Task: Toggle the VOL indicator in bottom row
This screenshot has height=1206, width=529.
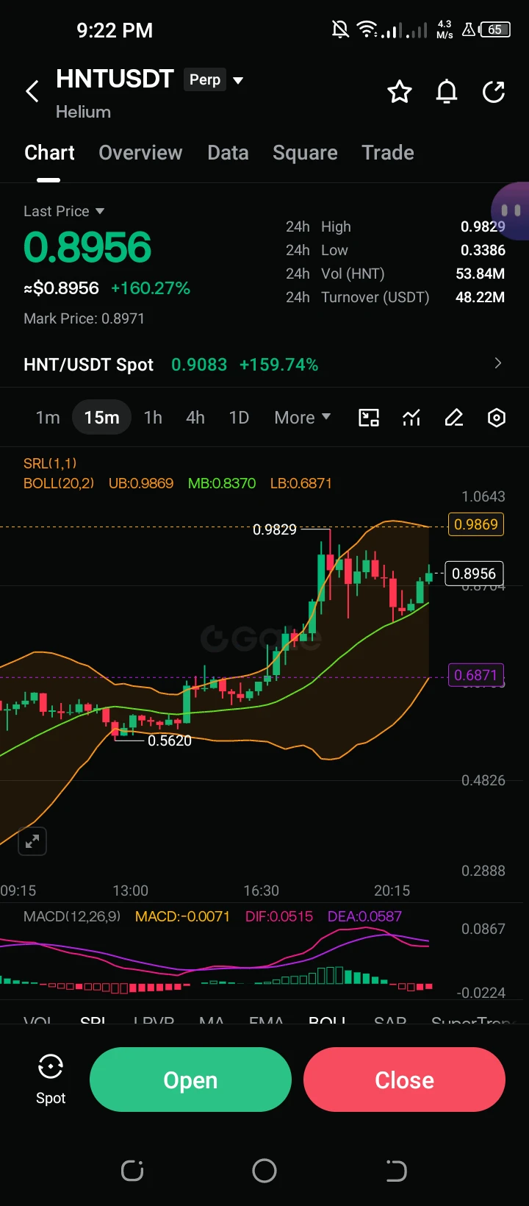Action: (37, 1020)
